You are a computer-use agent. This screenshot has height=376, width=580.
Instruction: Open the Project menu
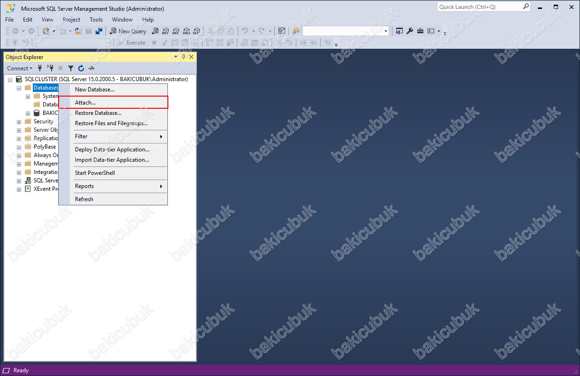(x=71, y=20)
